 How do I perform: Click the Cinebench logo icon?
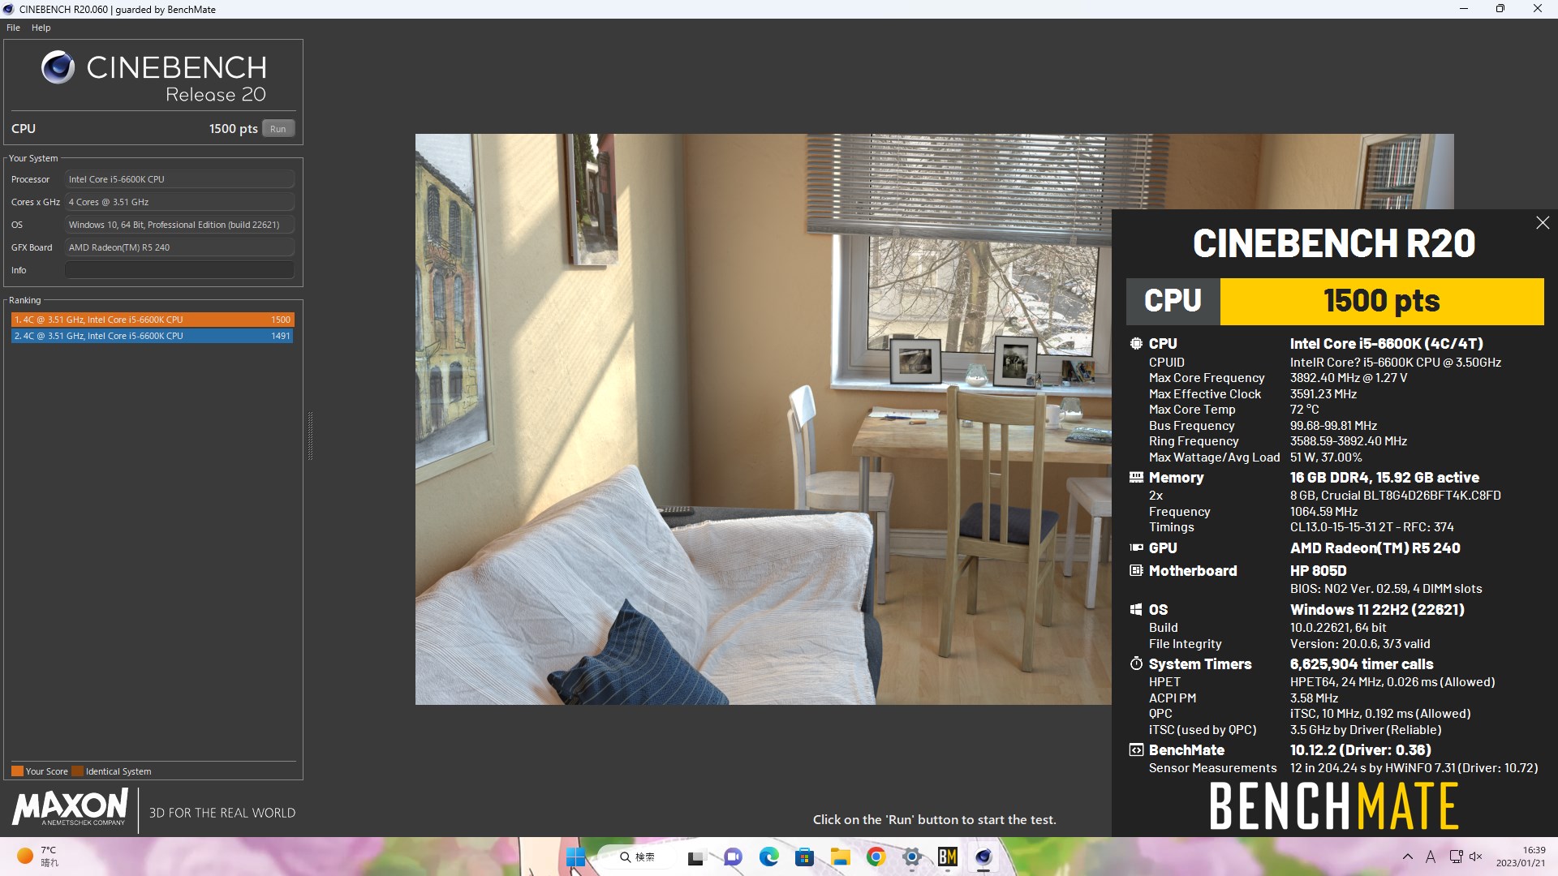tap(58, 67)
